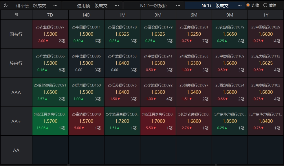The width and height of the screenshot is (284, 166).
Task: Click the 25广发银行CD066 cell
Action: [x=50, y=63]
